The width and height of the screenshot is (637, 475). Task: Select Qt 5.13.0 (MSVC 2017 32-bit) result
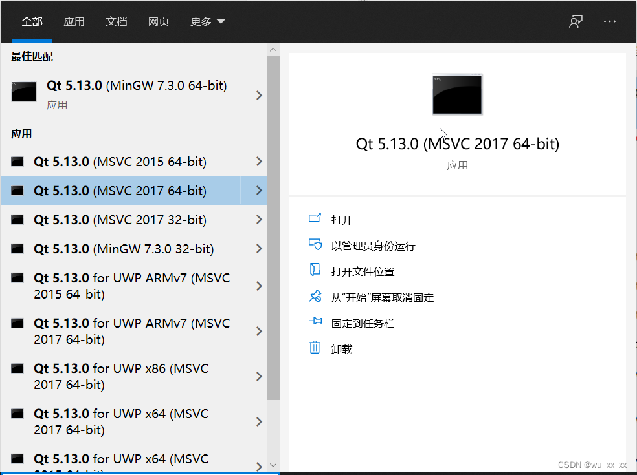(129, 220)
